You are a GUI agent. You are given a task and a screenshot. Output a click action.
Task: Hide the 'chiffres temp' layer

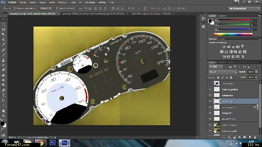(x=210, y=95)
